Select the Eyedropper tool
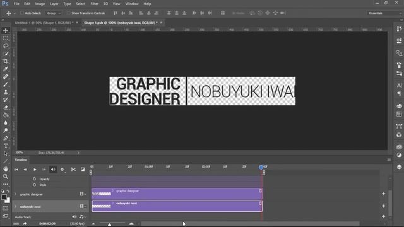The height and width of the screenshot is (227, 404). point(6,69)
